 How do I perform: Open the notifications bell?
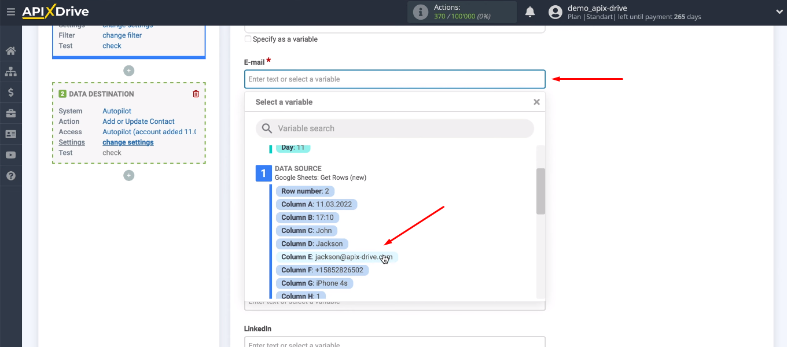(529, 11)
